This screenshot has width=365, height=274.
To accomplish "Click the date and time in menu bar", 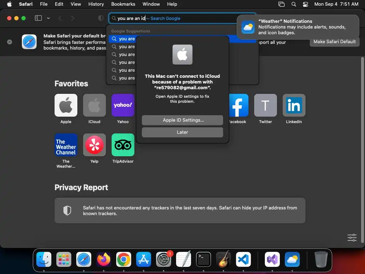I will pyautogui.click(x=336, y=4).
